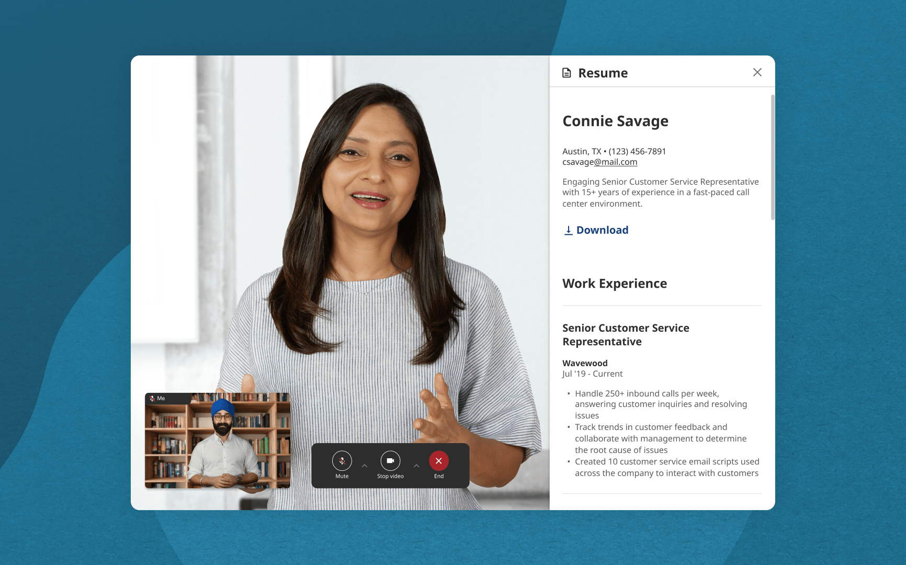
Task: Stop the video camera
Action: (390, 461)
